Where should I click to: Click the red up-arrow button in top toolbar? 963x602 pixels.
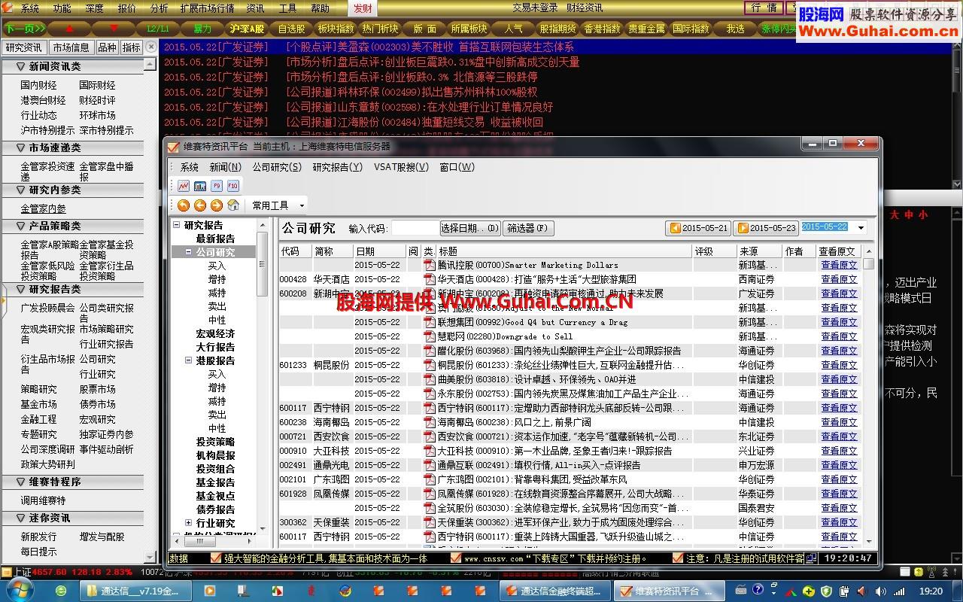70,29
